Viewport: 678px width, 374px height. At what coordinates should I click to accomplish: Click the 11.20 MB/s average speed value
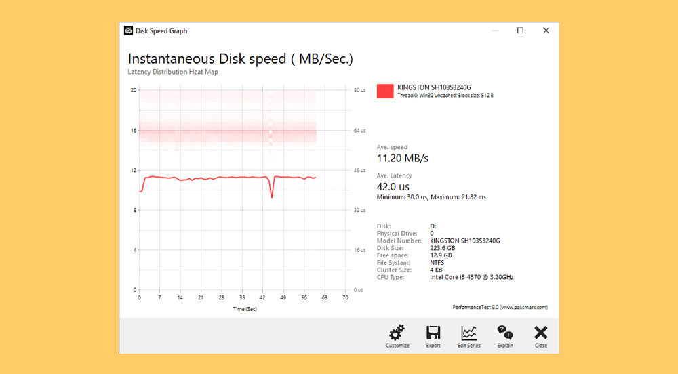(402, 159)
